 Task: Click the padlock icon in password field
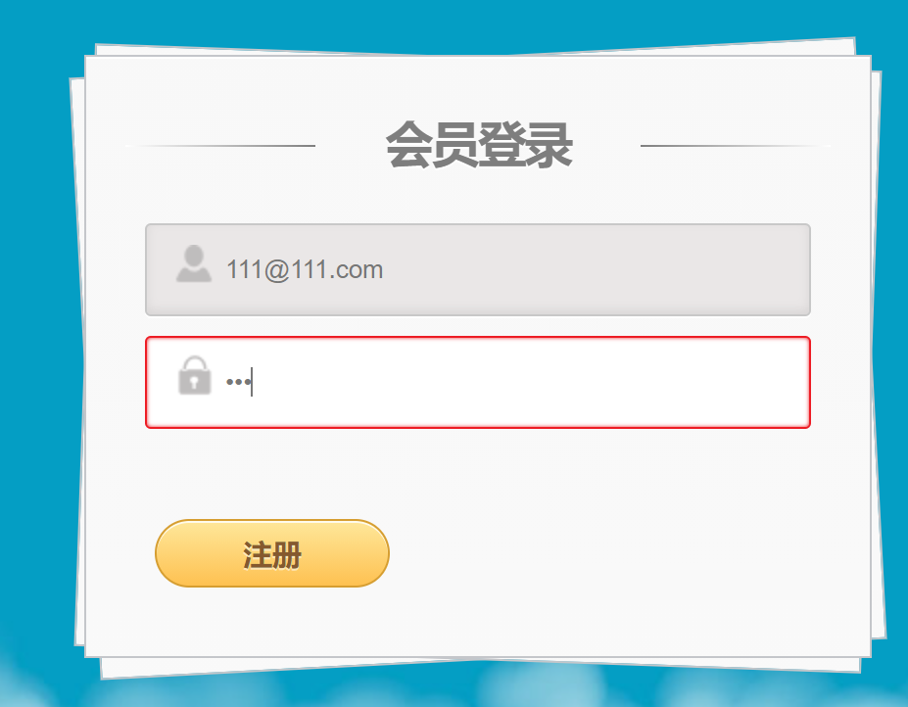pyautogui.click(x=194, y=375)
